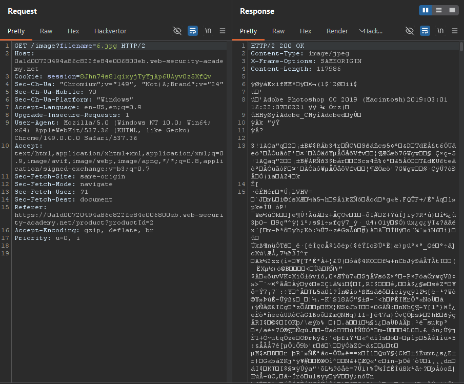Click the filename value 6.jpg in request
Screen dimensions: 464x384
pyautogui.click(x=107, y=46)
